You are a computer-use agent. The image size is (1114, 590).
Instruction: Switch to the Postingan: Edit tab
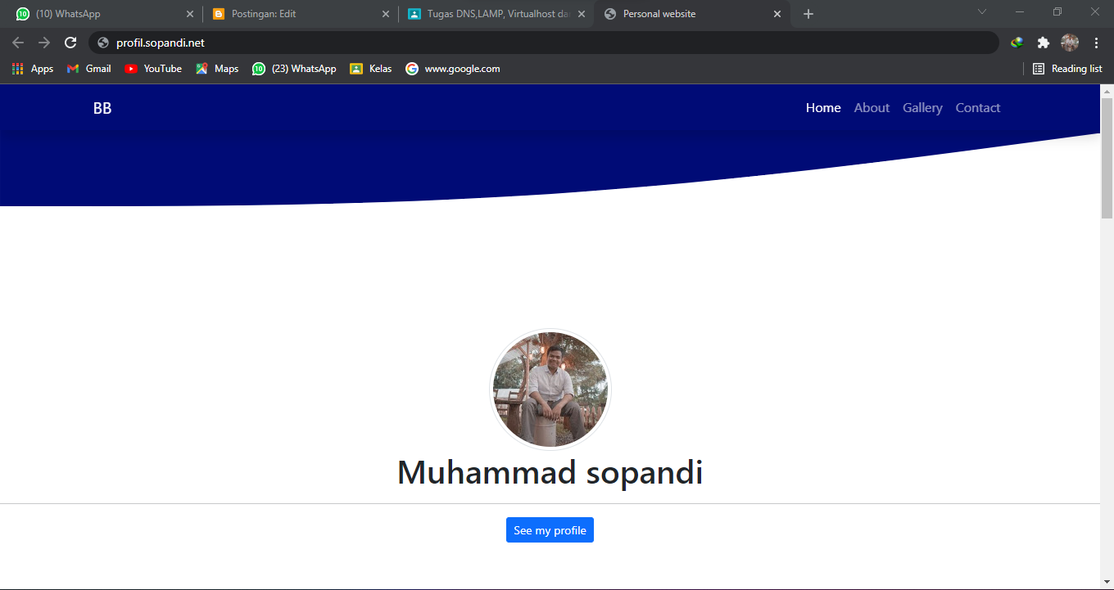click(x=300, y=14)
